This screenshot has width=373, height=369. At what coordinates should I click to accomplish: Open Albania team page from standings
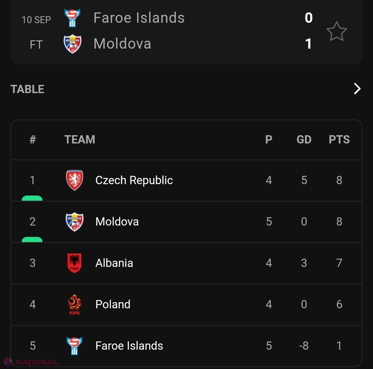click(114, 263)
